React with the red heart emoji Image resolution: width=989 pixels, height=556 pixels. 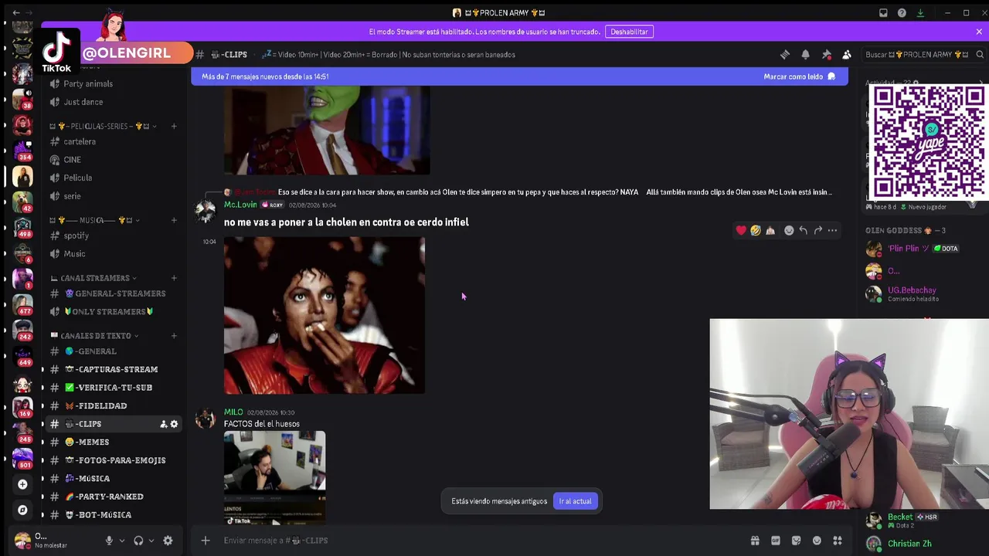pos(741,230)
